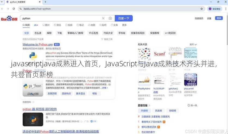
Task: Reload the page with the refresh icon
Action: click(14, 9)
